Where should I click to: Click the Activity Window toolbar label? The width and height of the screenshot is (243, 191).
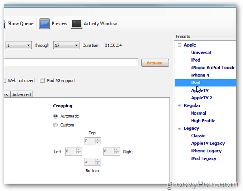tap(100, 23)
